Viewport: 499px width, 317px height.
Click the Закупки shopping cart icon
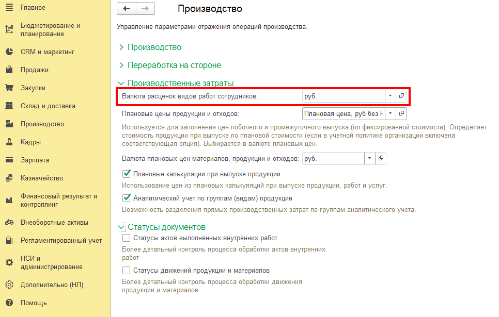point(9,88)
